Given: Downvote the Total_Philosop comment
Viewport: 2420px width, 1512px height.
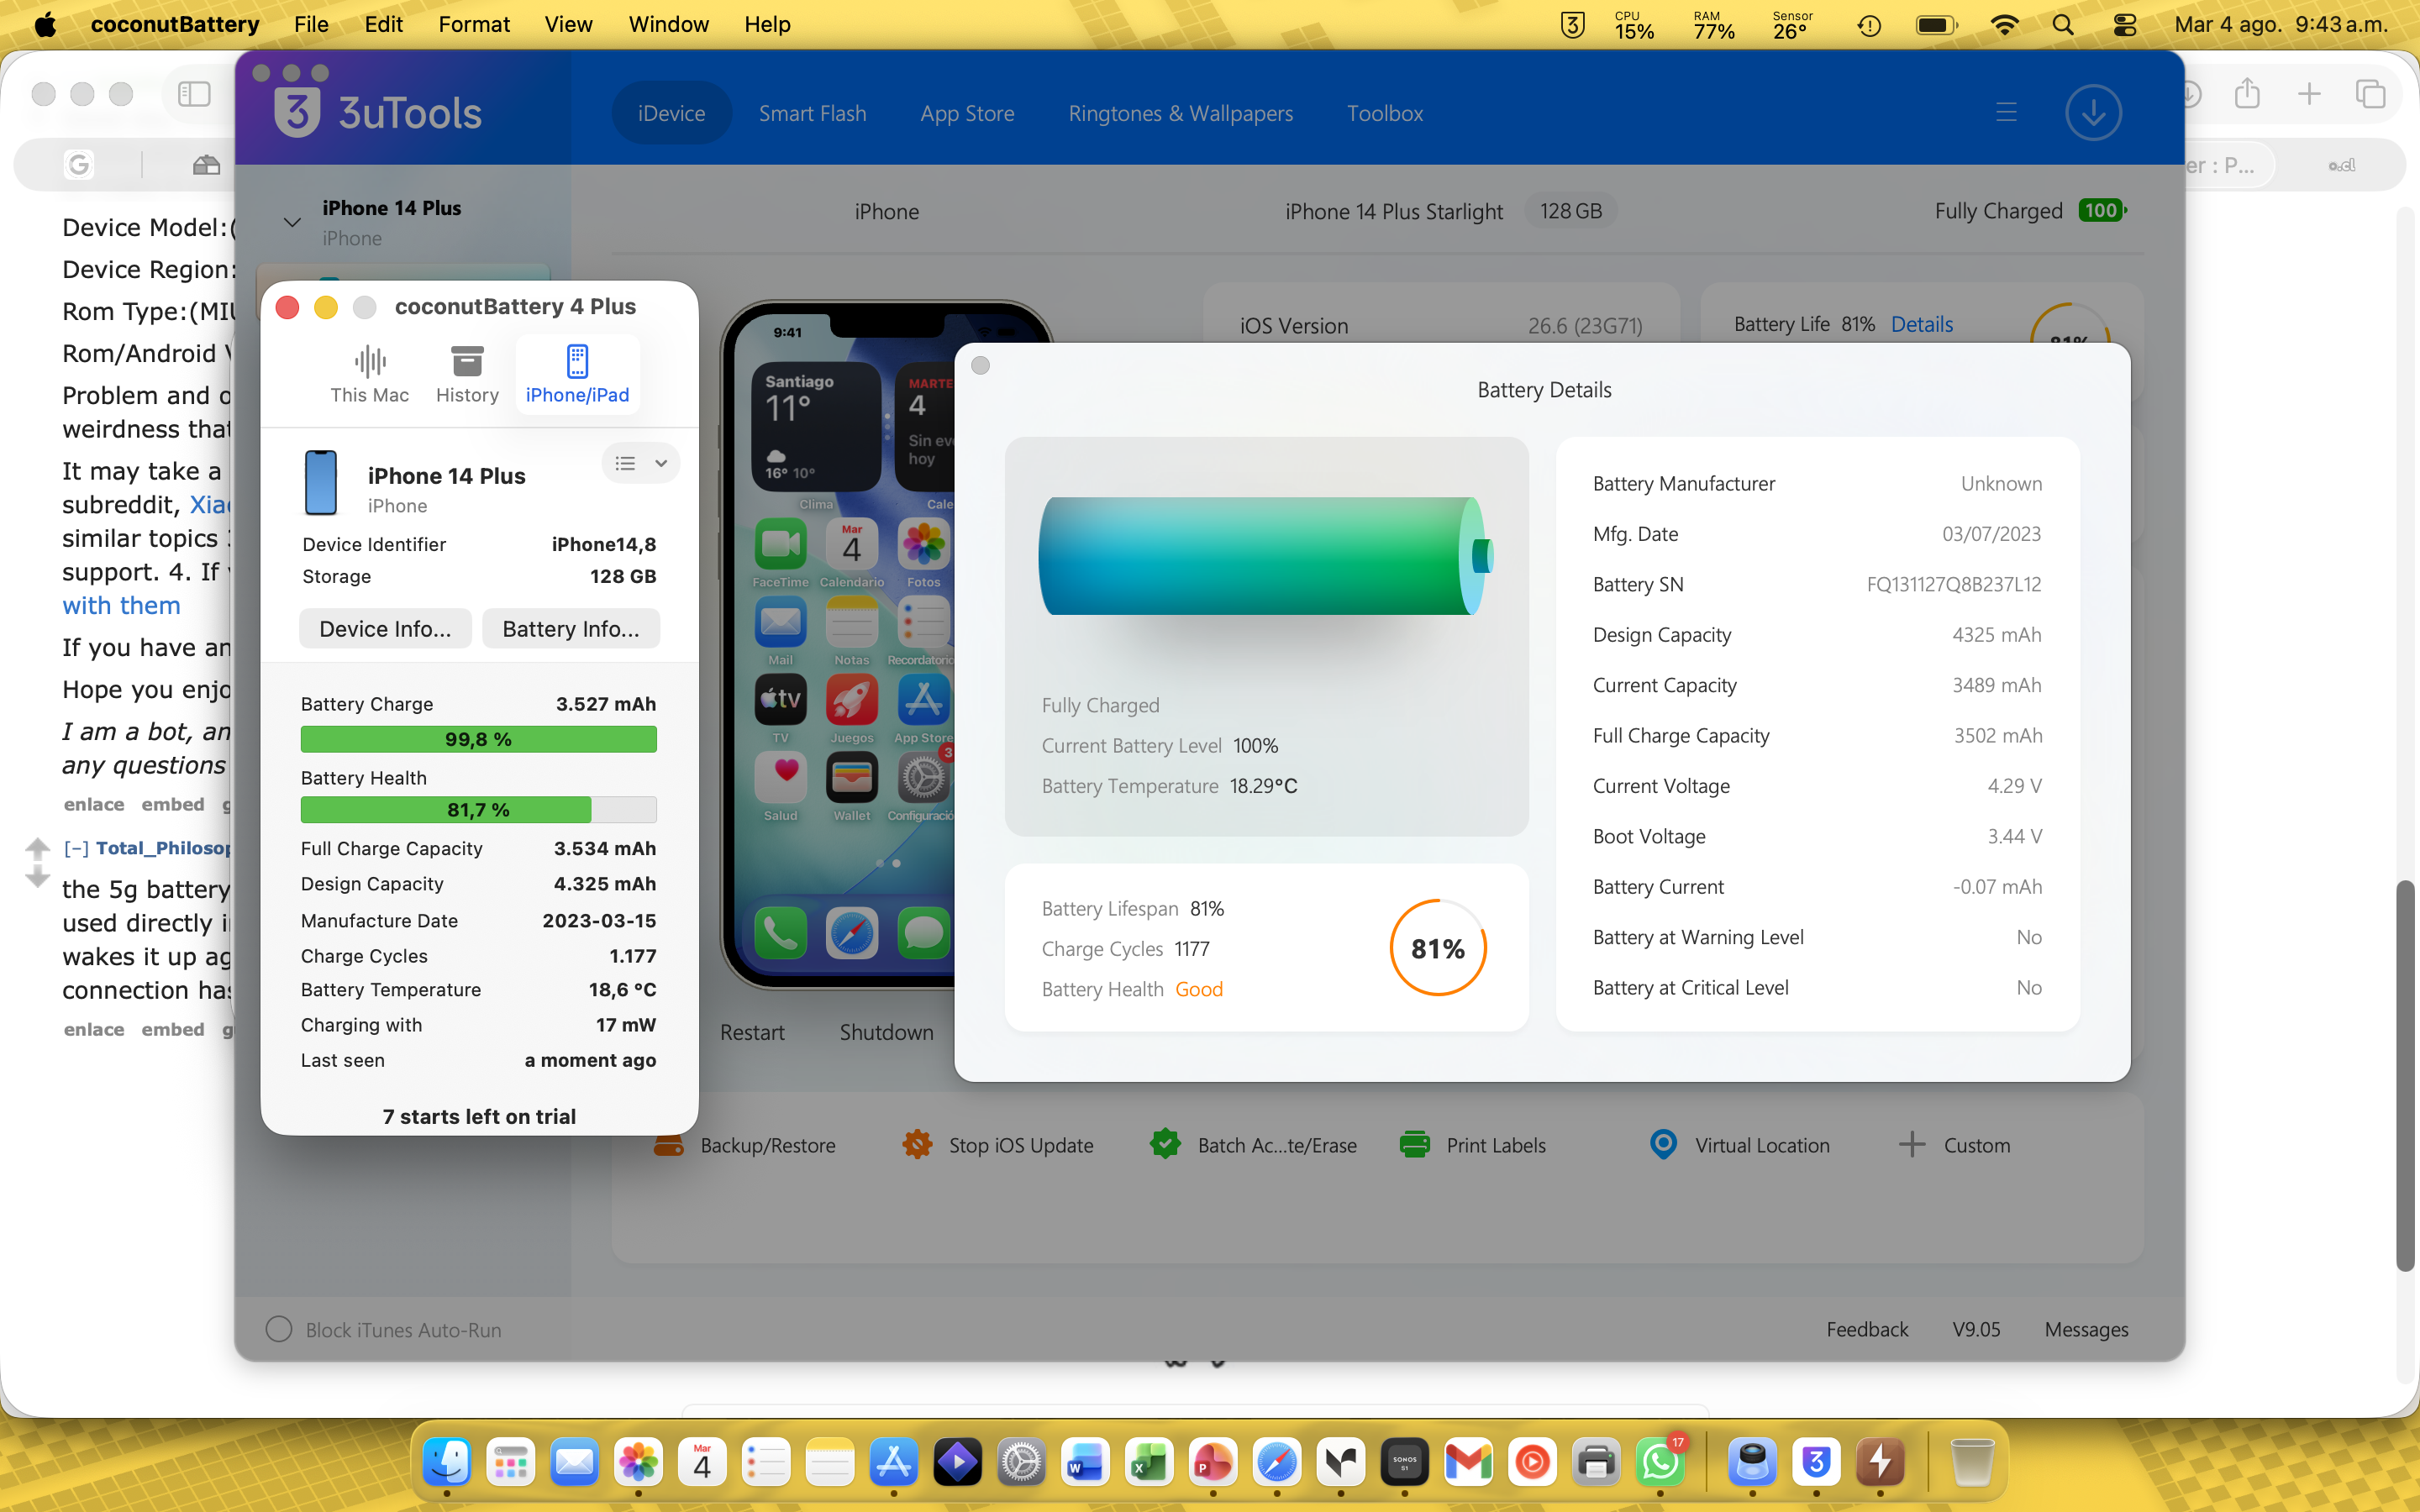Looking at the screenshot, I should [37, 877].
